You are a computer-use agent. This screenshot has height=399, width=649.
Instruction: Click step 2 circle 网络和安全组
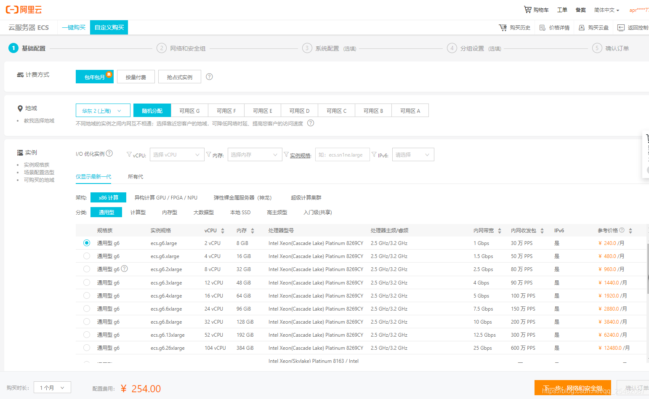pos(161,48)
